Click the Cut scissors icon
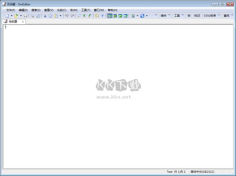Image resolution: width=236 pixels, height=176 pixels. [x=45, y=16]
